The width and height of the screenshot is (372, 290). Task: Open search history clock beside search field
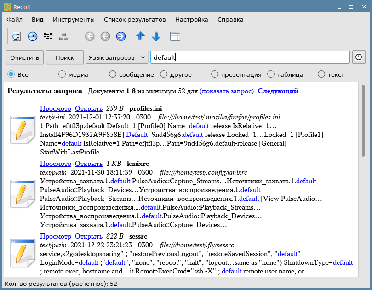pos(359,57)
